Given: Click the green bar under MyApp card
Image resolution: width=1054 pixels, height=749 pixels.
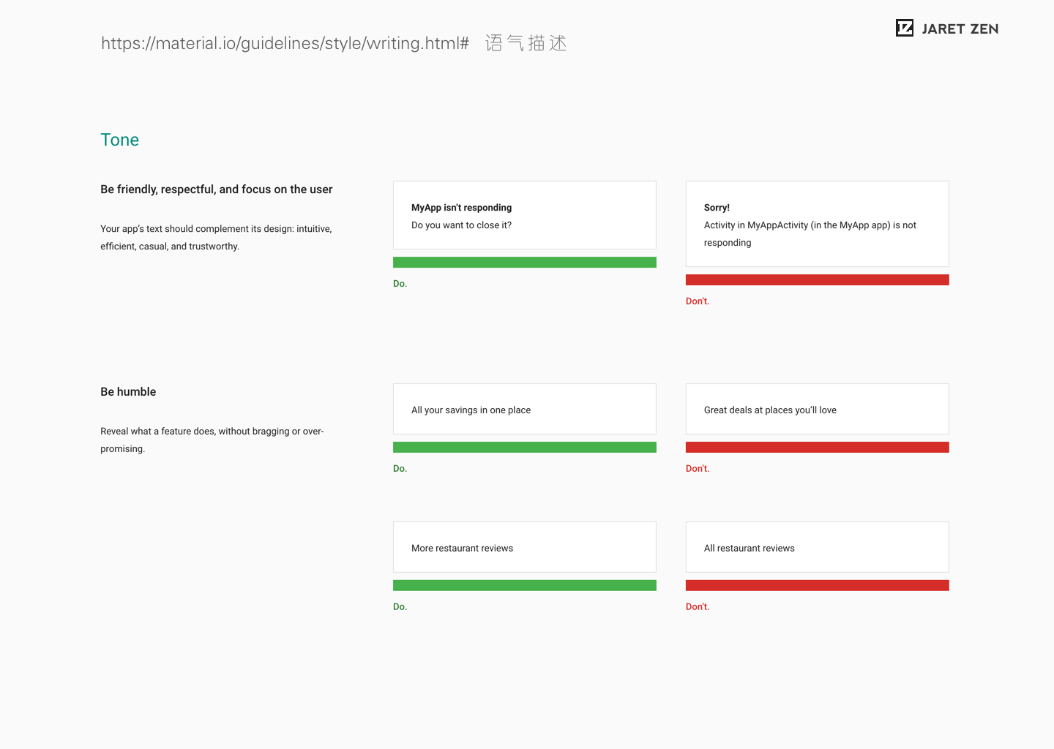Looking at the screenshot, I should pyautogui.click(x=524, y=263).
